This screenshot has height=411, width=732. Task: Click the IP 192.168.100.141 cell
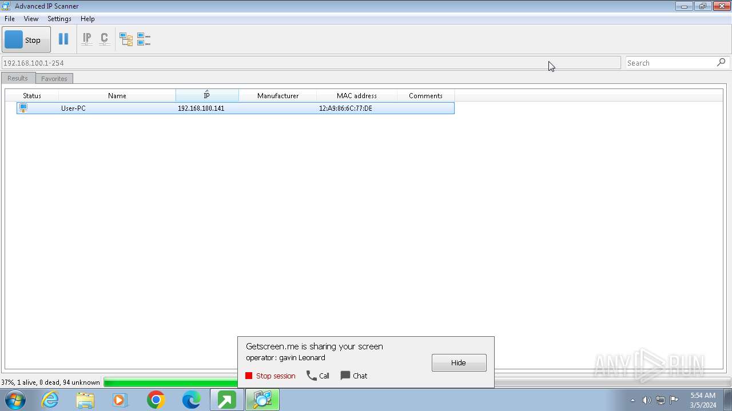click(x=201, y=108)
